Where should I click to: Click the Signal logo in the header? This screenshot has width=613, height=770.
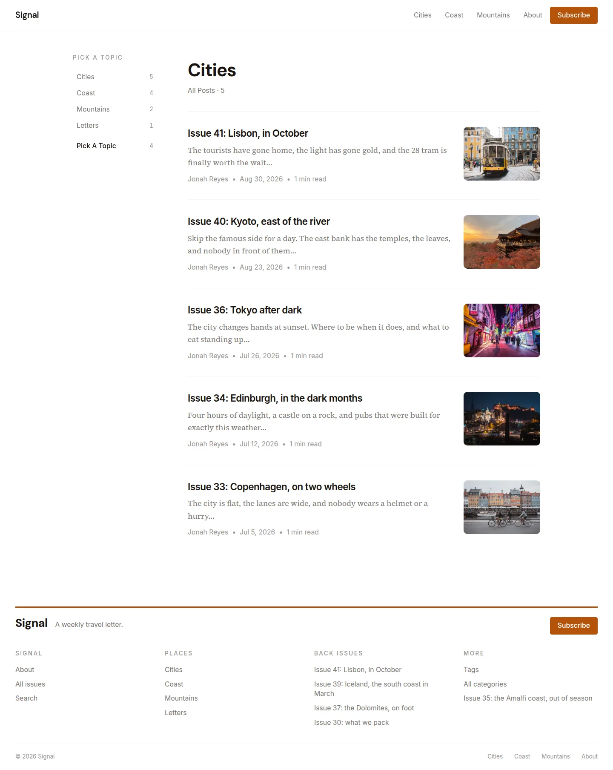click(27, 15)
